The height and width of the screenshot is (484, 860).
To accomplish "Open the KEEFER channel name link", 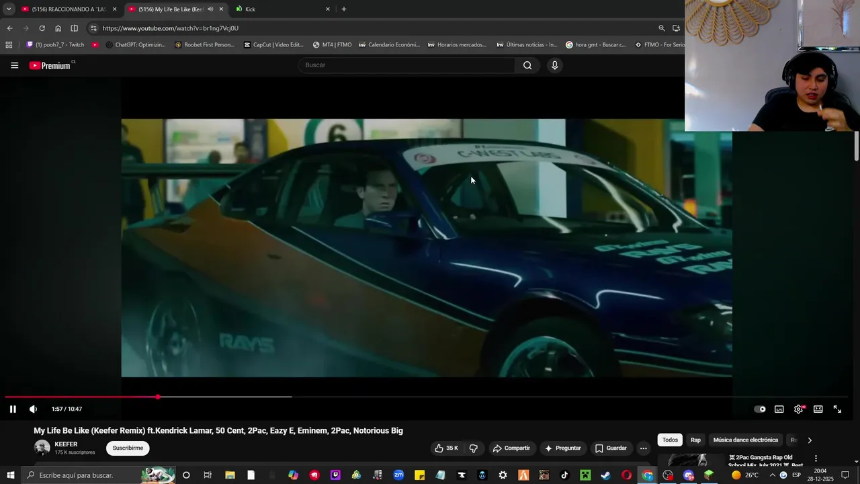I will [66, 444].
